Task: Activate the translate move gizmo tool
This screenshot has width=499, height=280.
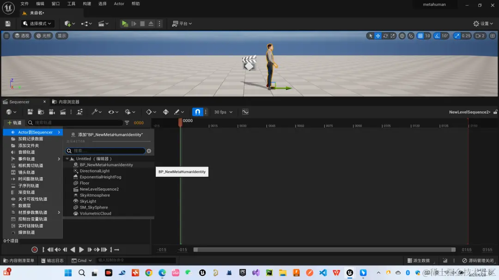Action: [x=378, y=36]
